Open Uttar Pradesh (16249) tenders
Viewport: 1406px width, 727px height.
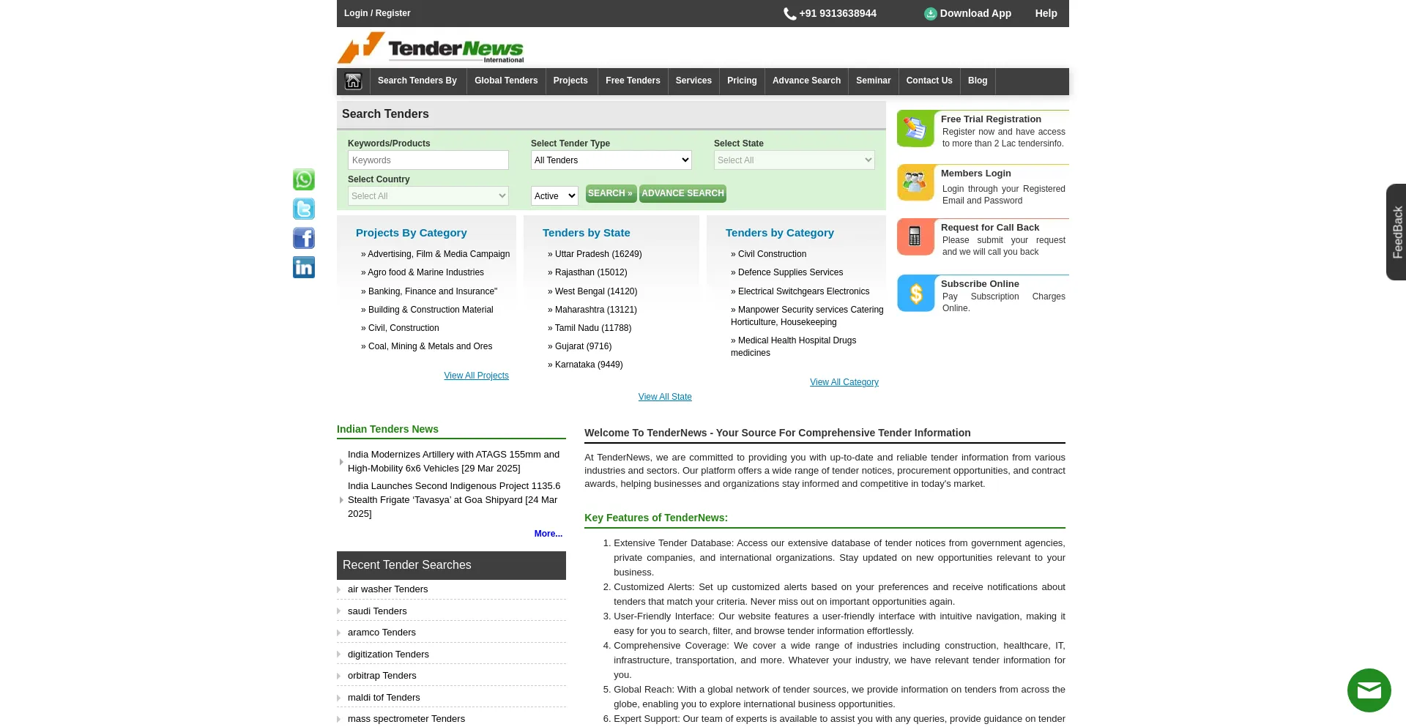(595, 254)
